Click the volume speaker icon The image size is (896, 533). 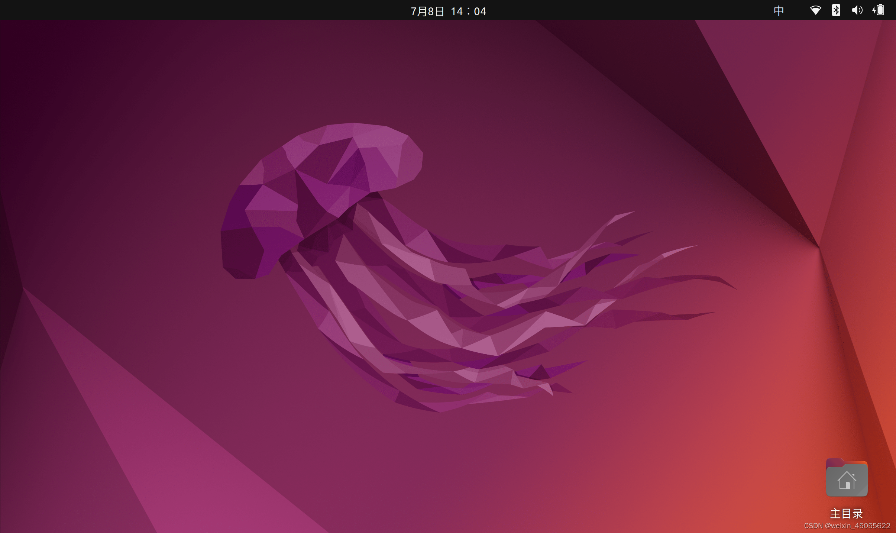(857, 10)
